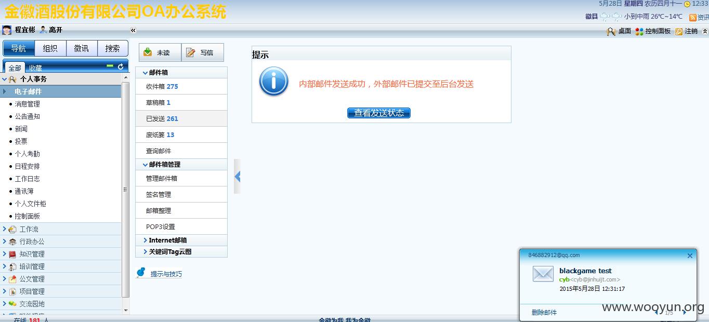Click the 项目管理 section icon
This screenshot has width=709, height=322.
[x=12, y=291]
